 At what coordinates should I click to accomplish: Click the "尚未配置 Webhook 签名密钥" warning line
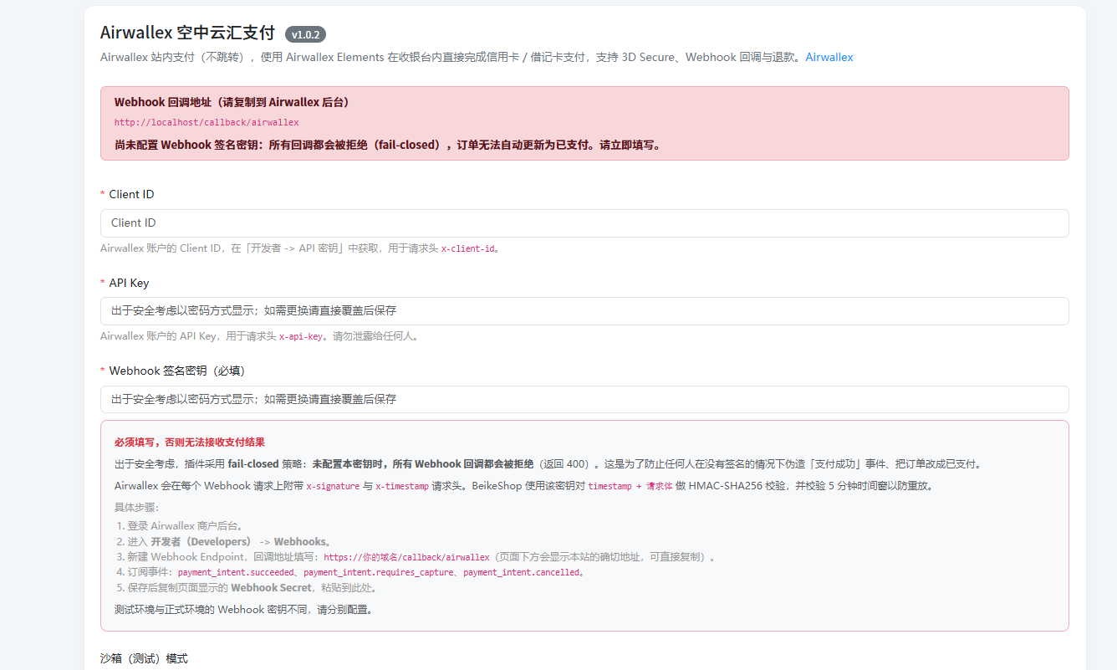pyautogui.click(x=388, y=145)
